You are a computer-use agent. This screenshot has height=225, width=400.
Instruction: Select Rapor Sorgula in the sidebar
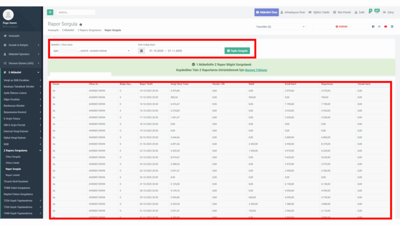click(13, 169)
